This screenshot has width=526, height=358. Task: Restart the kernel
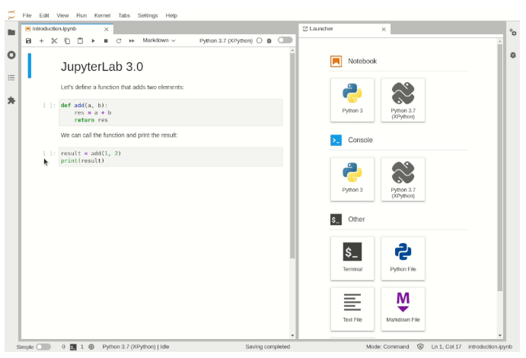(x=119, y=40)
